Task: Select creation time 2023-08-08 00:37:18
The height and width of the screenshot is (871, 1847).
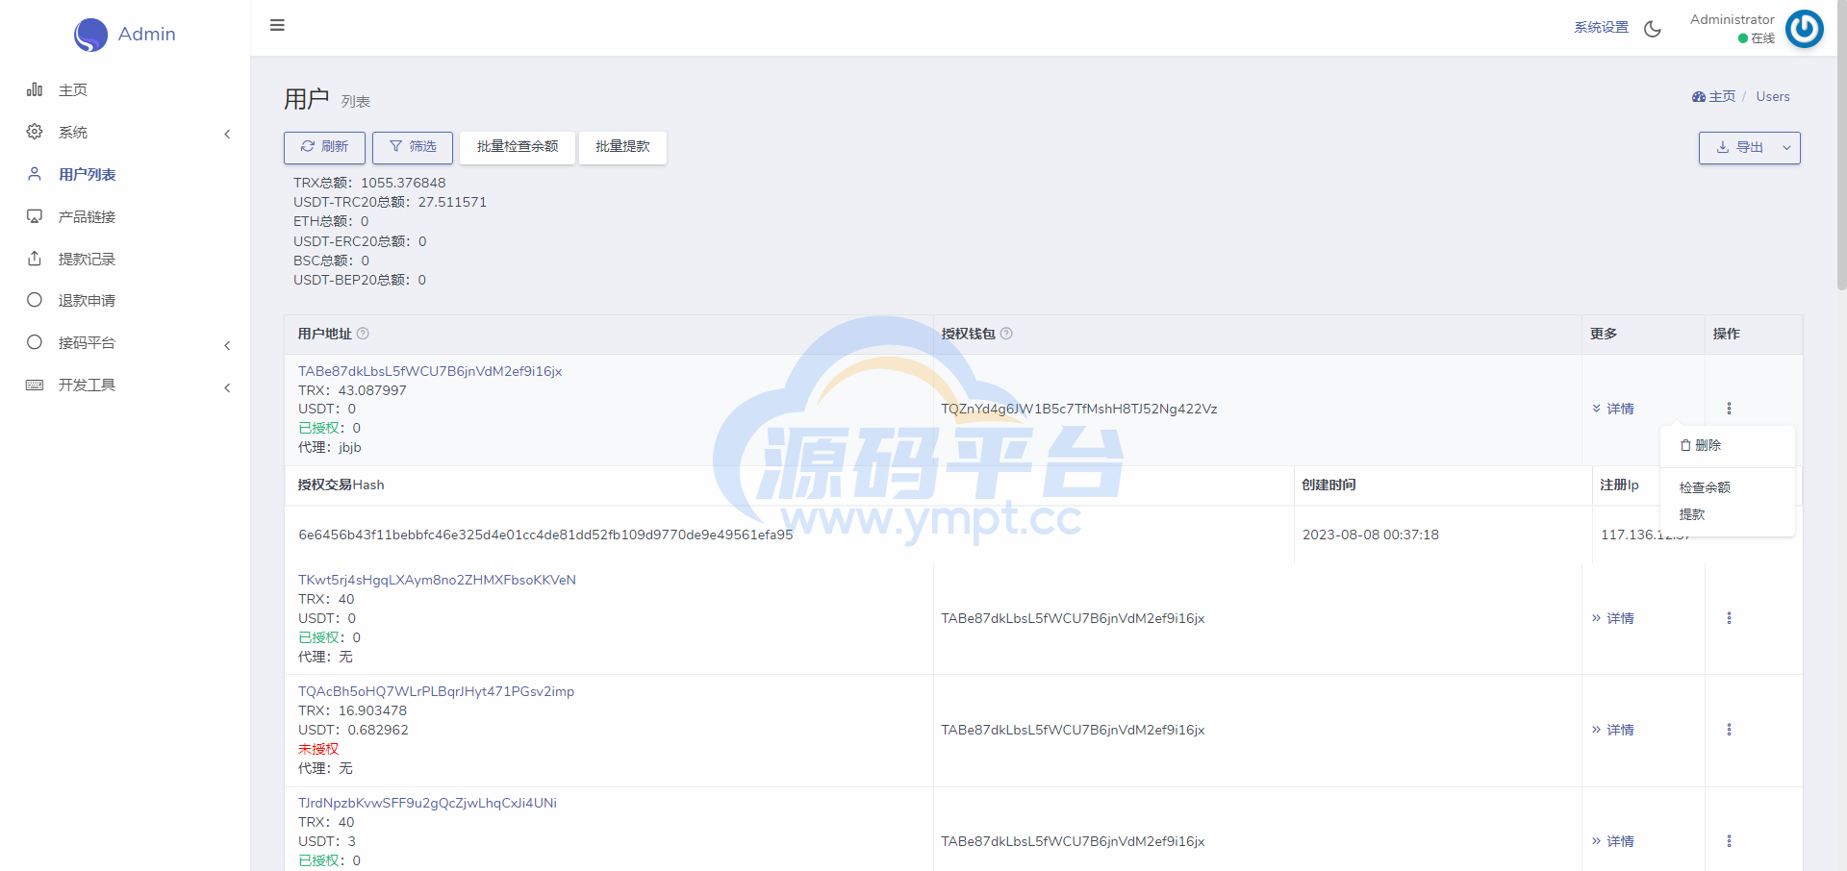Action: pos(1371,535)
